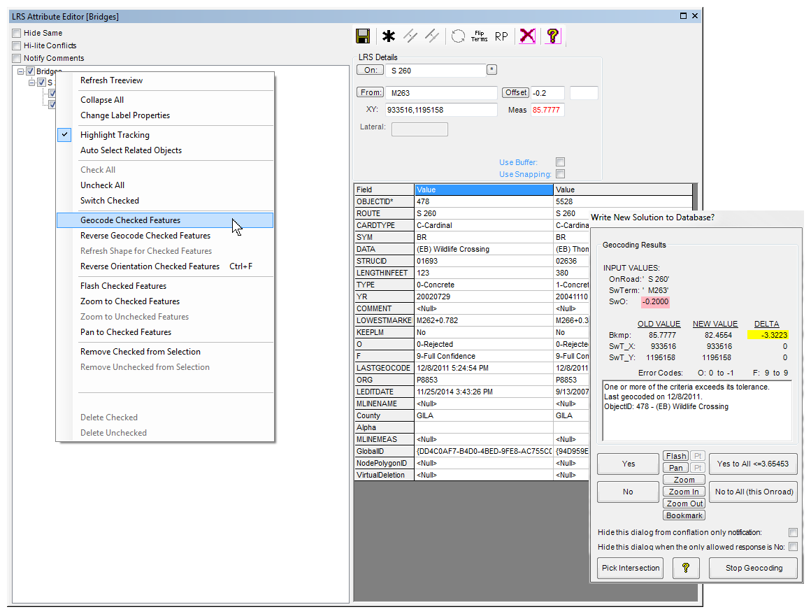Check Hide this dialog from conflation only notification
The image size is (811, 614).
[793, 532]
